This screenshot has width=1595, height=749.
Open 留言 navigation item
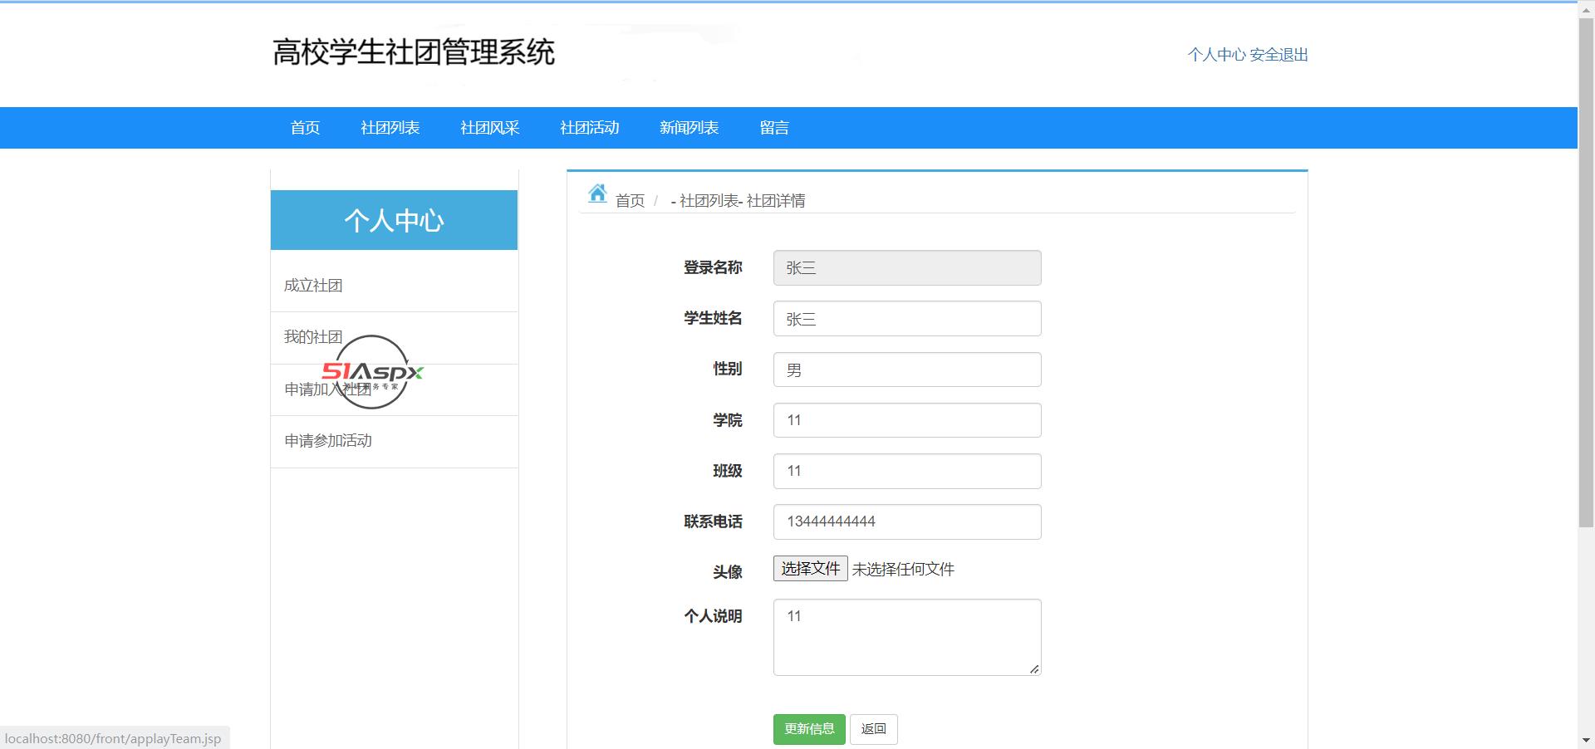[x=774, y=128]
